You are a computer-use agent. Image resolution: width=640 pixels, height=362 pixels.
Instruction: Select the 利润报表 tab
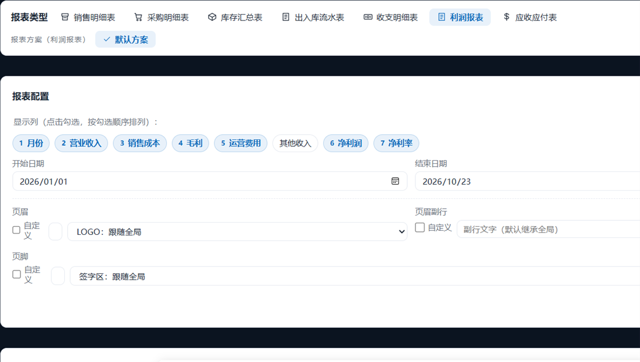click(x=460, y=17)
